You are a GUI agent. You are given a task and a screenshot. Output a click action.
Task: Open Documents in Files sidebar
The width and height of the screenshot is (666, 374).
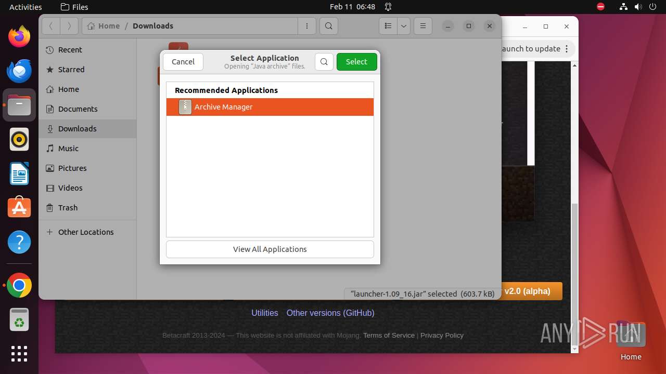tap(87, 109)
